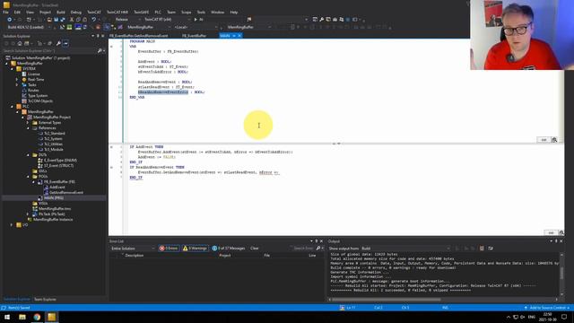Select TcCOM Objects tree item
This screenshot has width=574, height=323.
40,101
